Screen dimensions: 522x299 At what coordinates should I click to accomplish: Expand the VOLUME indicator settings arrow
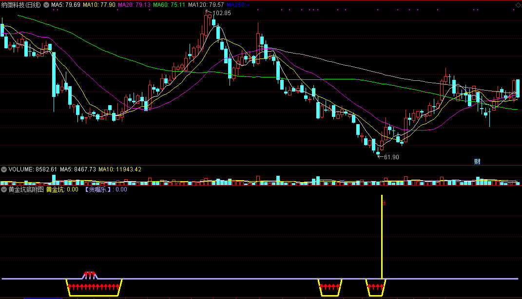(x=4, y=169)
